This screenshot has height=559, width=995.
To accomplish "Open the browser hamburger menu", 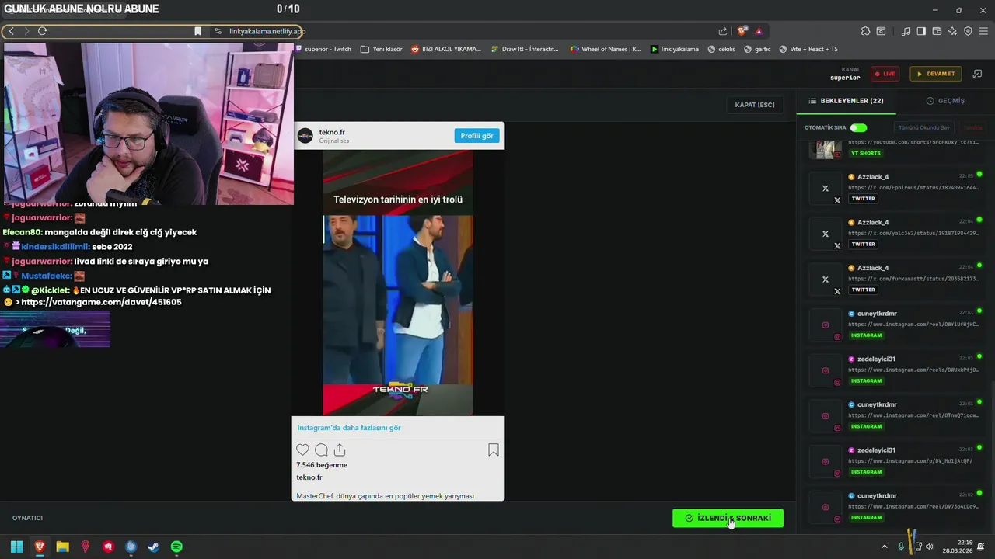I will pos(983,31).
